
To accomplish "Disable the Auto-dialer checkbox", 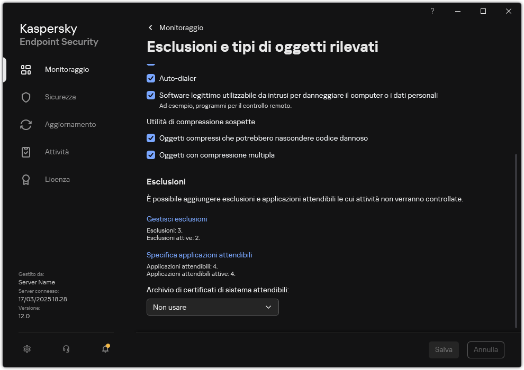I will (x=151, y=78).
